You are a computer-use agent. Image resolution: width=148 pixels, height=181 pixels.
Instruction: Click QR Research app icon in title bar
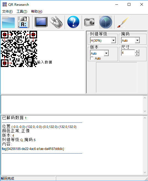(5, 4)
